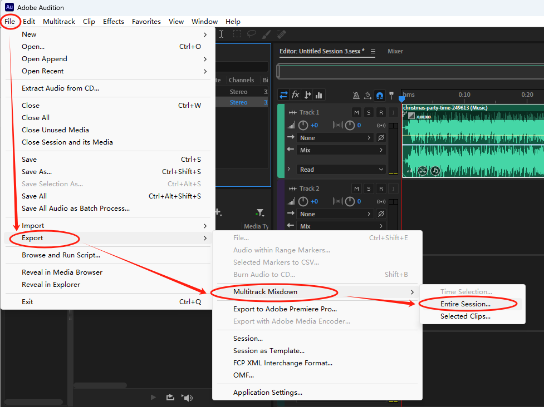Open the Multitrack menu
This screenshot has width=544, height=407.
pyautogui.click(x=59, y=22)
